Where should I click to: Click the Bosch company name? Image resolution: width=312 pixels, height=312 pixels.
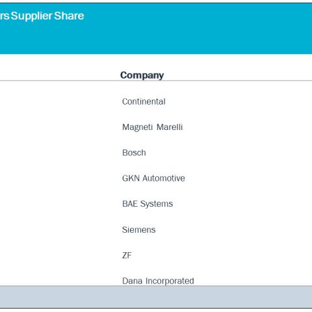tap(134, 153)
